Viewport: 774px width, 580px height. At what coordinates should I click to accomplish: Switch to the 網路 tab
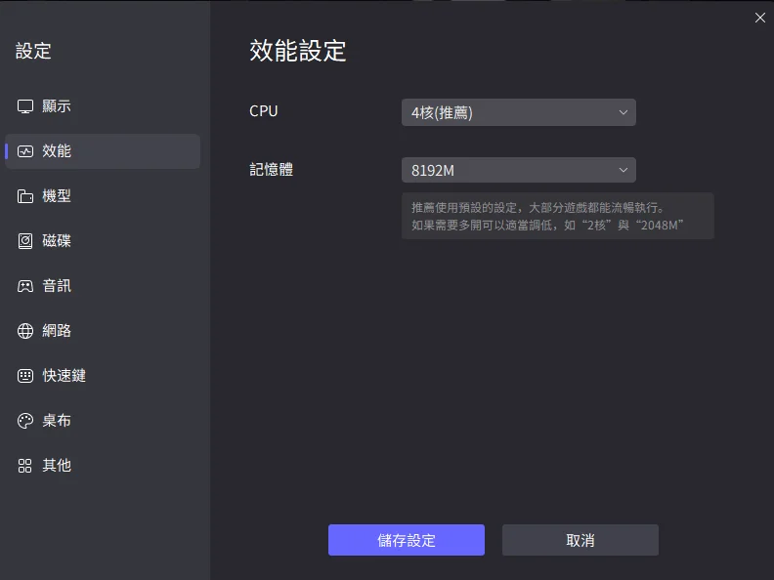(x=103, y=330)
